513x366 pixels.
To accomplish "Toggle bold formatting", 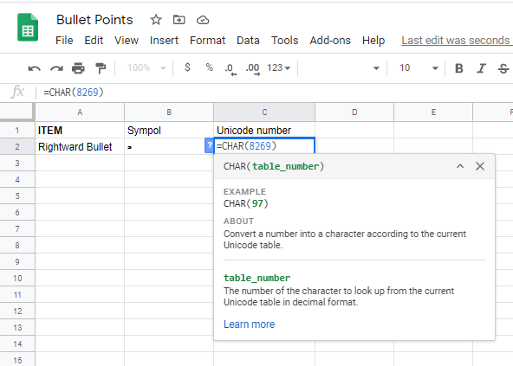I will (x=459, y=68).
